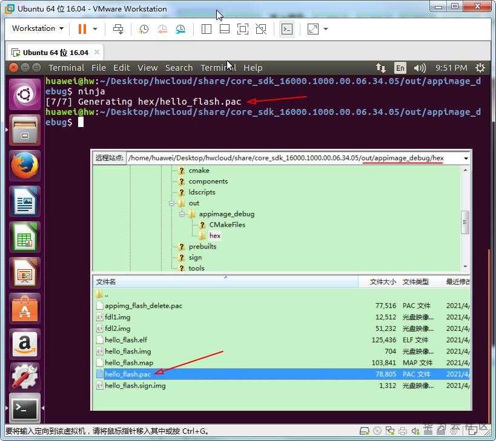Select the hex folder in tree
The image size is (496, 441).
click(x=215, y=236)
